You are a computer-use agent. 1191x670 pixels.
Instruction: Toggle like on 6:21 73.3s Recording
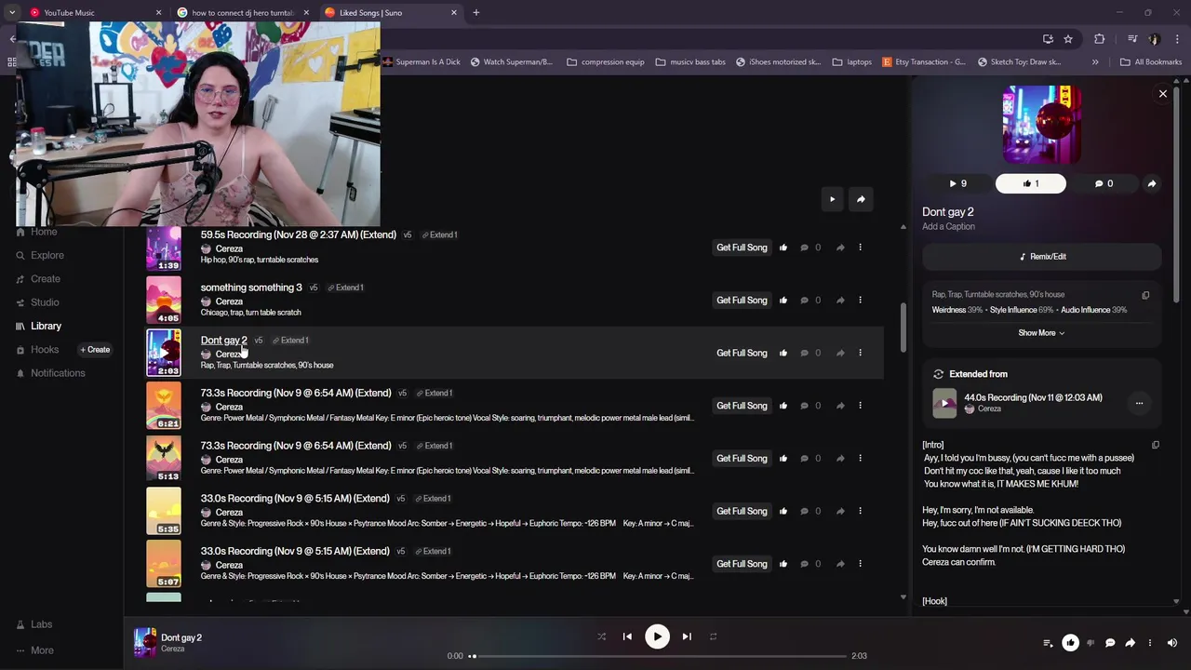pyautogui.click(x=783, y=406)
